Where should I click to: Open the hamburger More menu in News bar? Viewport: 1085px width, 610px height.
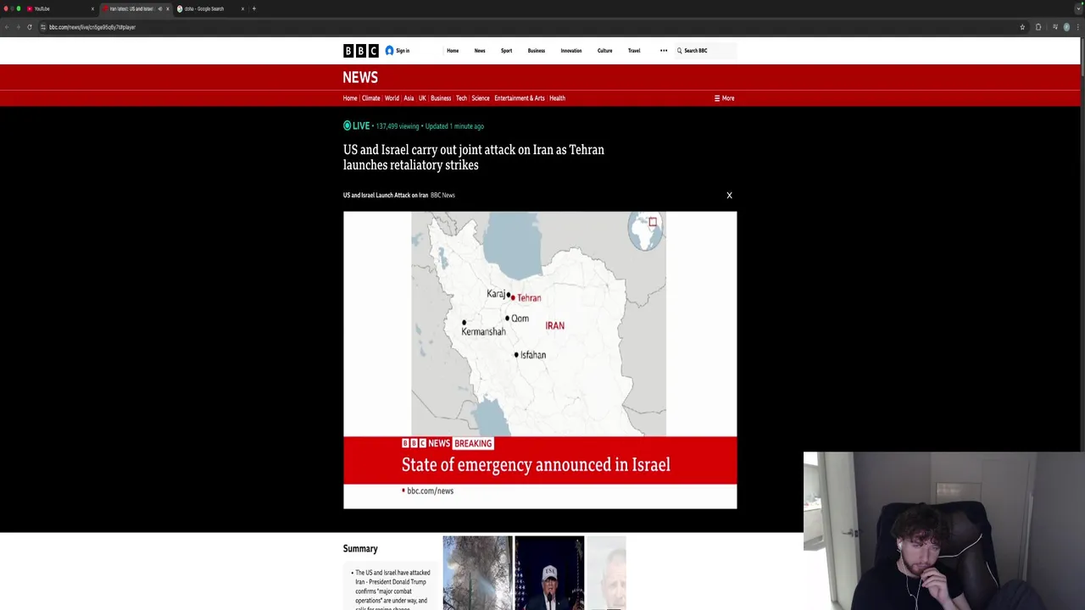724,98
